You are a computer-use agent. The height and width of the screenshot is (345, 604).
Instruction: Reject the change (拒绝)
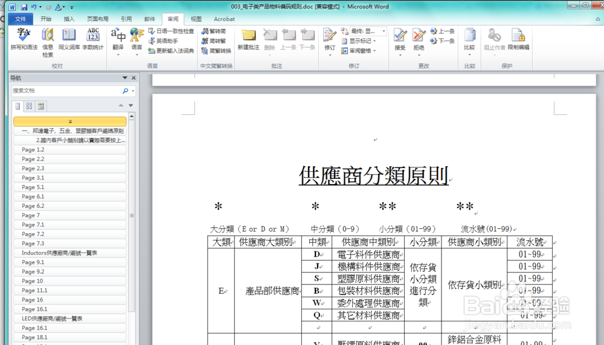(419, 42)
